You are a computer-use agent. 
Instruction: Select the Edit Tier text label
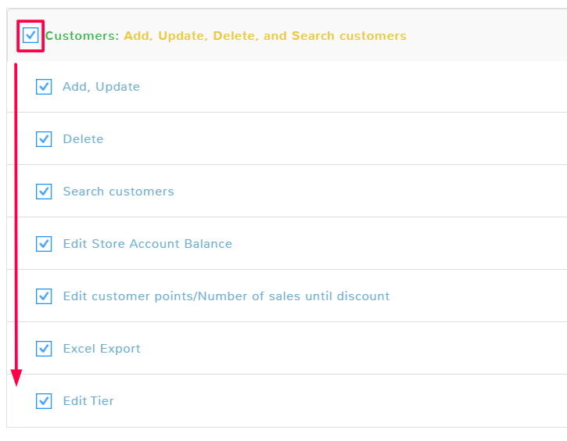click(88, 401)
